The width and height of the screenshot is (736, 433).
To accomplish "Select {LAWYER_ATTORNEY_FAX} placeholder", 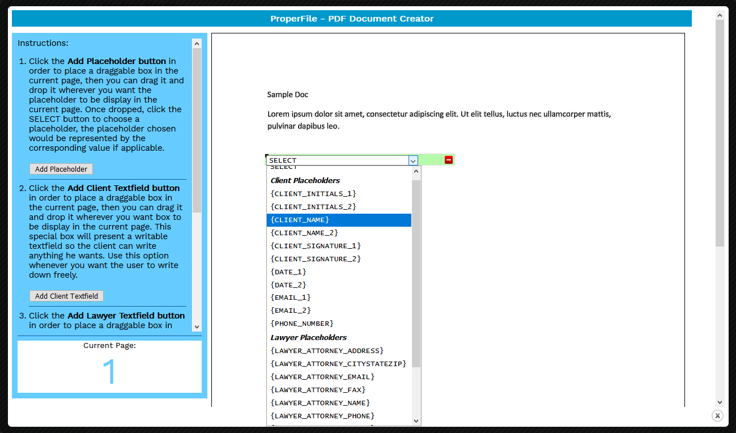I will click(339, 390).
